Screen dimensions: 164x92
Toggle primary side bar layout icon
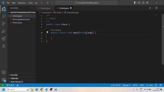point(135,3)
